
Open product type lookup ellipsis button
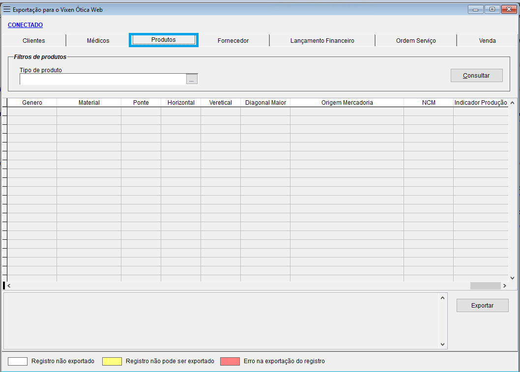point(192,80)
